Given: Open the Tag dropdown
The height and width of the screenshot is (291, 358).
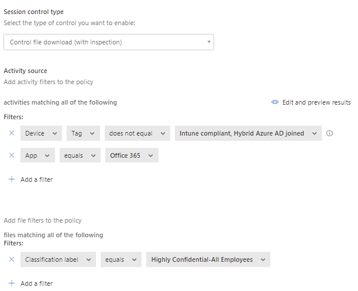Looking at the screenshot, I should pyautogui.click(x=83, y=133).
